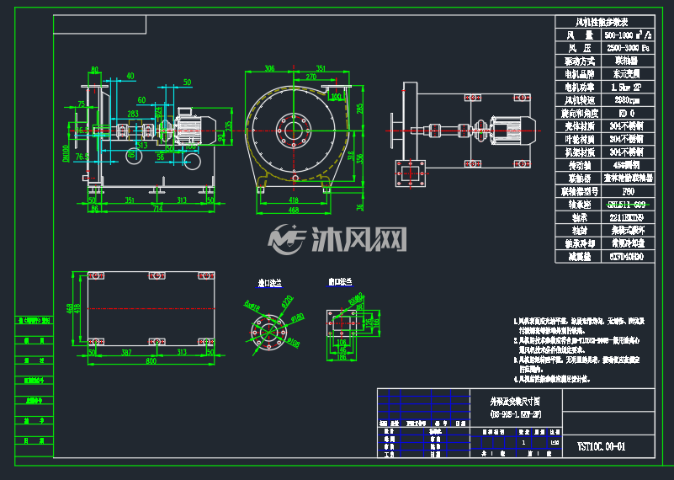Select the 285 vertical dimension in front view
The image size is (674, 480).
click(360, 109)
